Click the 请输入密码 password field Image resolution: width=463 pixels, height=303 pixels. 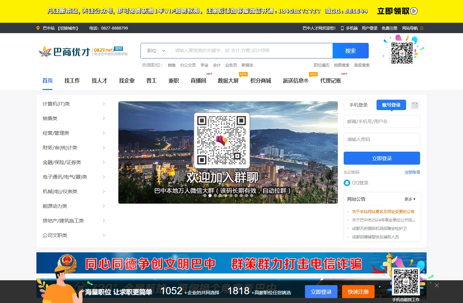click(x=382, y=139)
